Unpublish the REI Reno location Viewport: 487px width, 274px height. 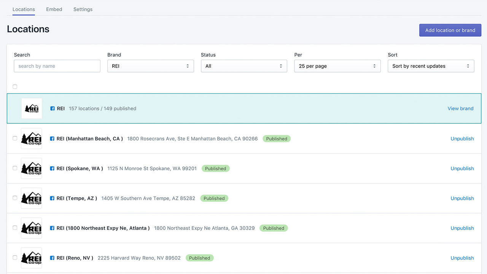pos(462,258)
